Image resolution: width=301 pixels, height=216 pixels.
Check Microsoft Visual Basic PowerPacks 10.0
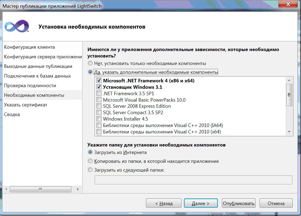click(99, 100)
